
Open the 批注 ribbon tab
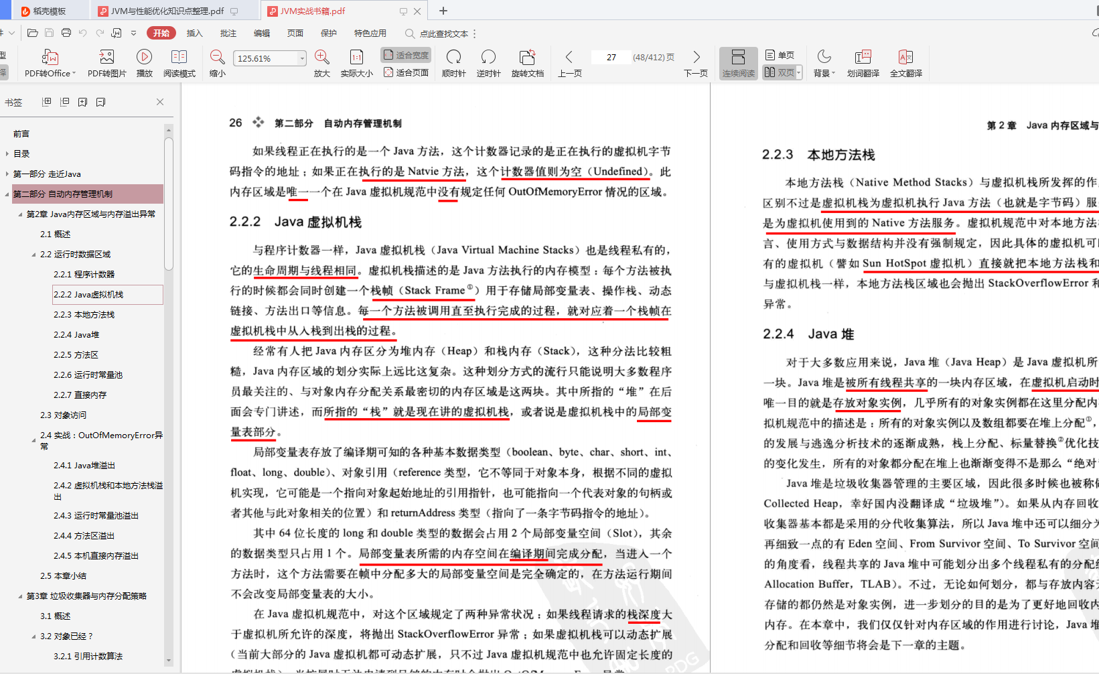point(228,33)
